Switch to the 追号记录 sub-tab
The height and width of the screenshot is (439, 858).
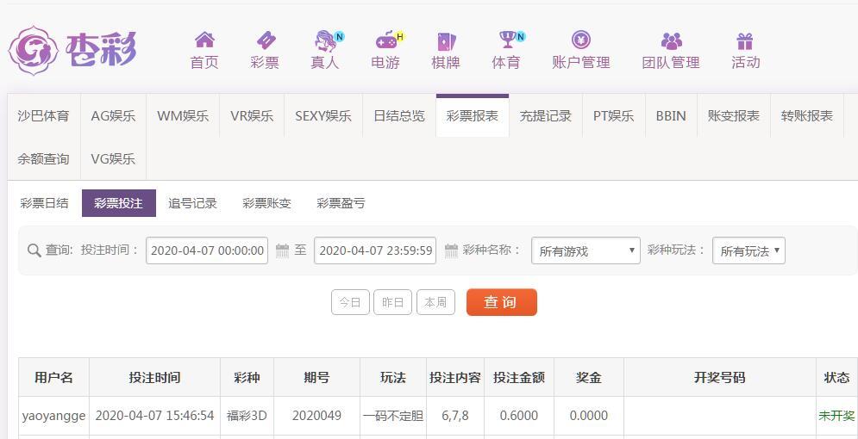(192, 203)
